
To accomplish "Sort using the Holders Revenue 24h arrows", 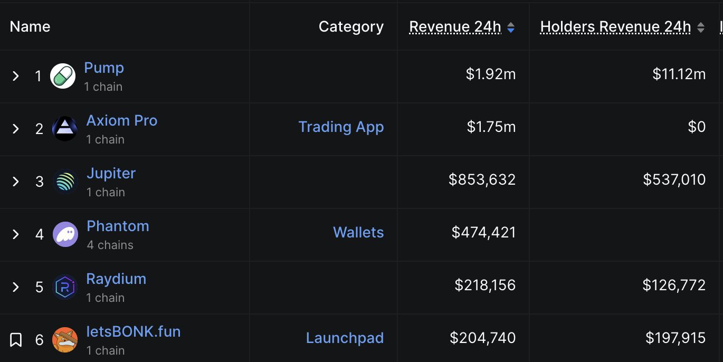I will point(700,27).
